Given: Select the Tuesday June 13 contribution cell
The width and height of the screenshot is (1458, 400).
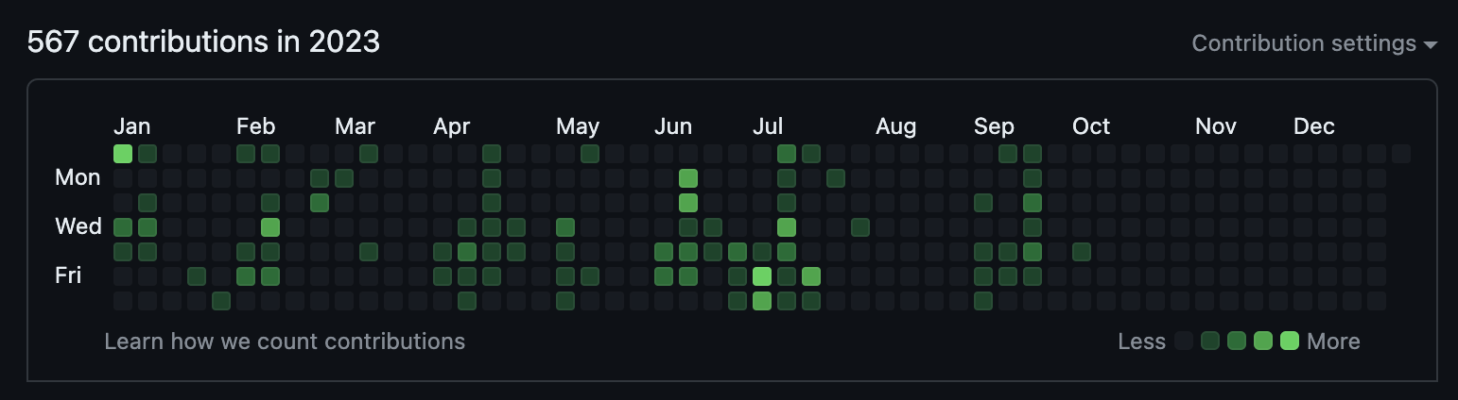Looking at the screenshot, I should [688, 202].
